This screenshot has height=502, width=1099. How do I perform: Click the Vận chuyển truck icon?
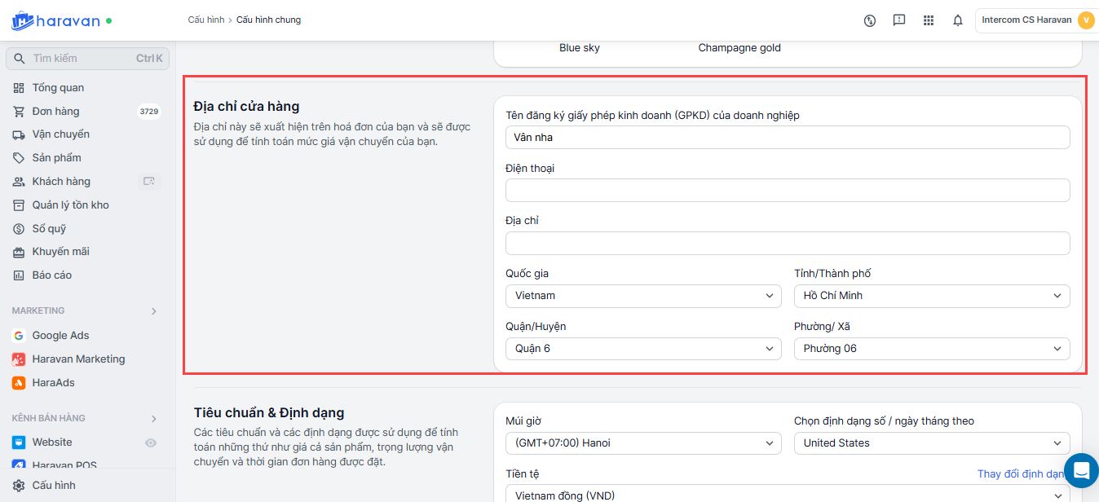click(x=19, y=134)
